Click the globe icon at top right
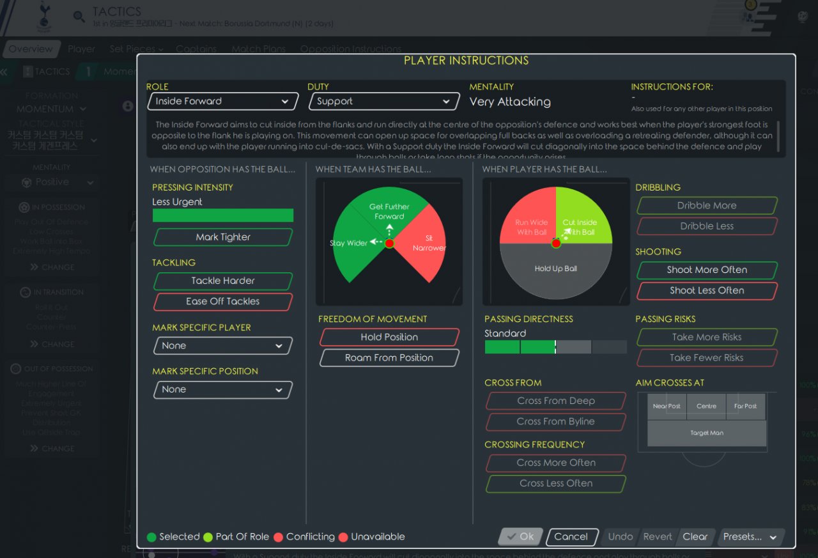Image resolution: width=818 pixels, height=558 pixels. click(803, 17)
